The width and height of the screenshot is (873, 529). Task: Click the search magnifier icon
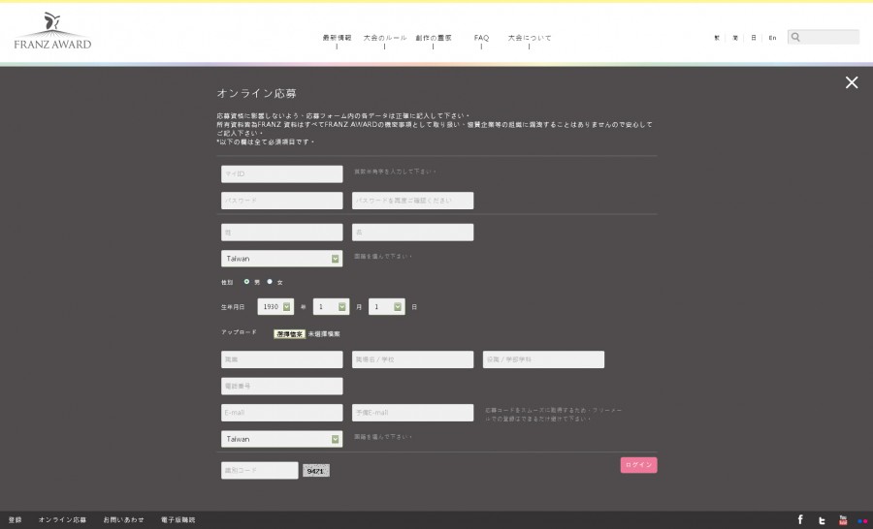tap(795, 37)
